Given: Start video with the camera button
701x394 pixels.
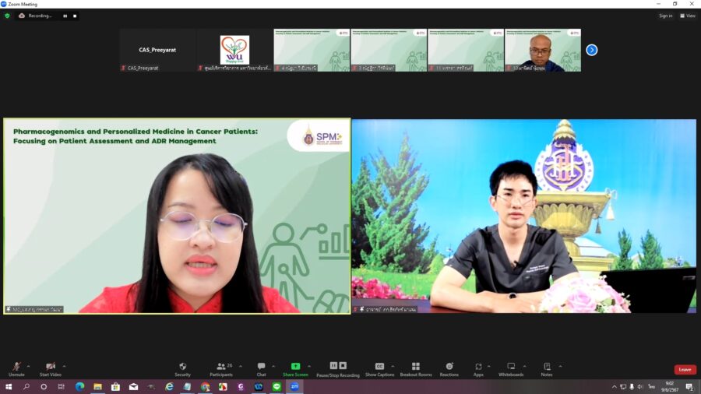Looking at the screenshot, I should [50, 368].
